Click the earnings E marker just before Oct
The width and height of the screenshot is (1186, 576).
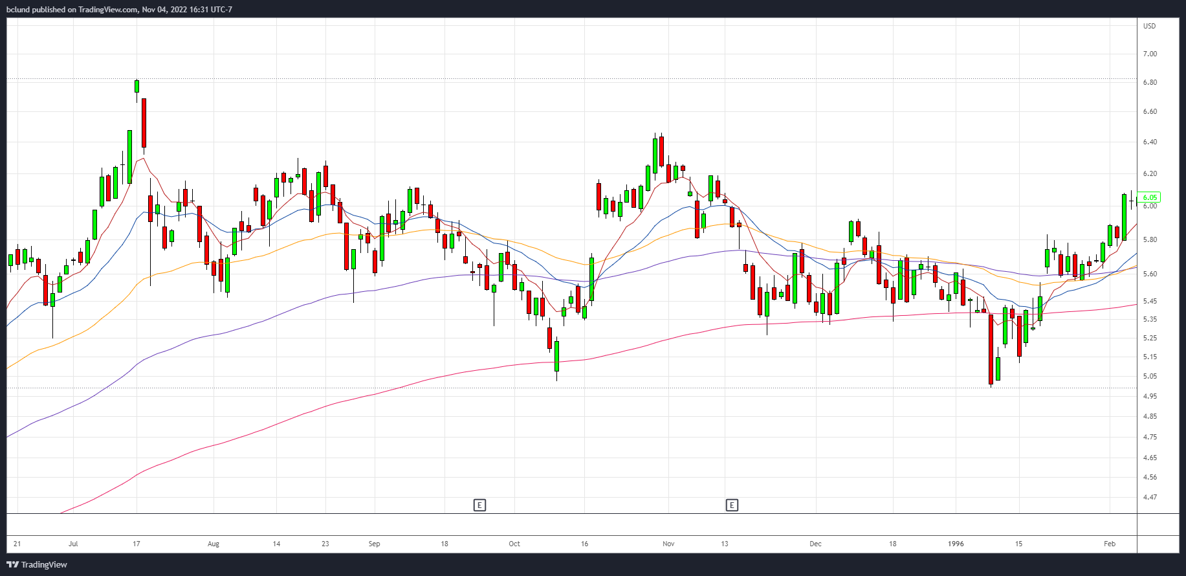tap(479, 505)
